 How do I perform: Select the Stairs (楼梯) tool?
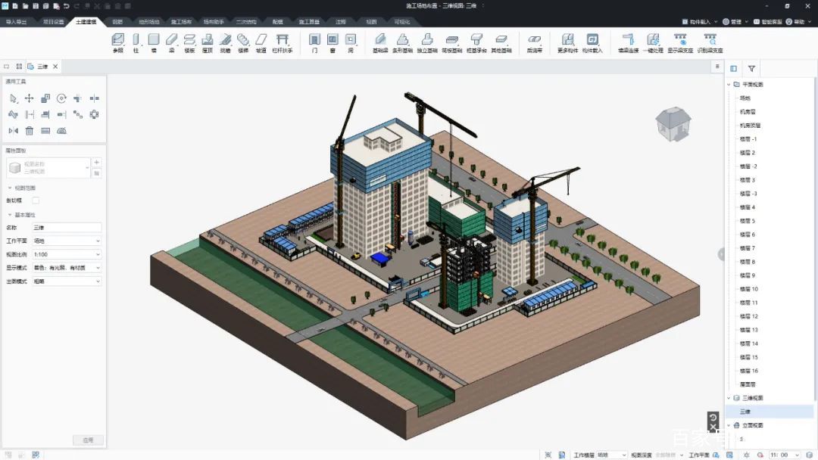243,43
